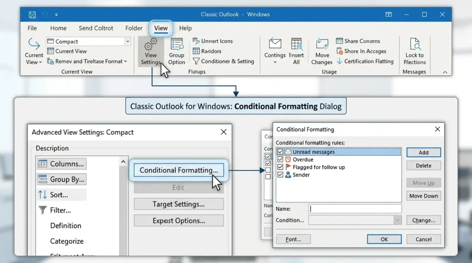Click Unnert Icons command

(212, 41)
